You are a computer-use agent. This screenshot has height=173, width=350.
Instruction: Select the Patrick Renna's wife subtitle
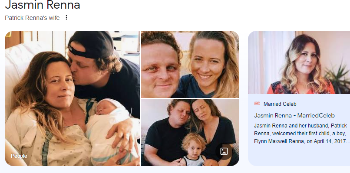(x=32, y=18)
